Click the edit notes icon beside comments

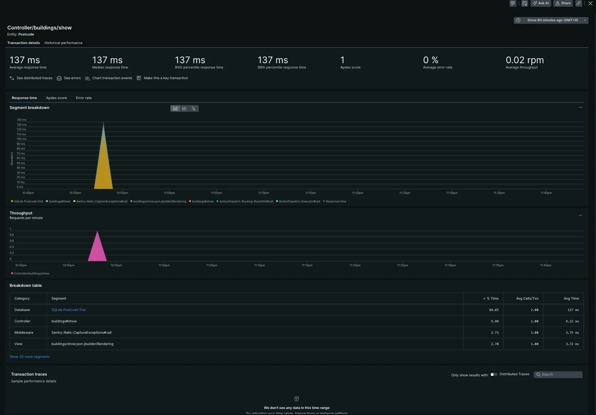point(525,3)
